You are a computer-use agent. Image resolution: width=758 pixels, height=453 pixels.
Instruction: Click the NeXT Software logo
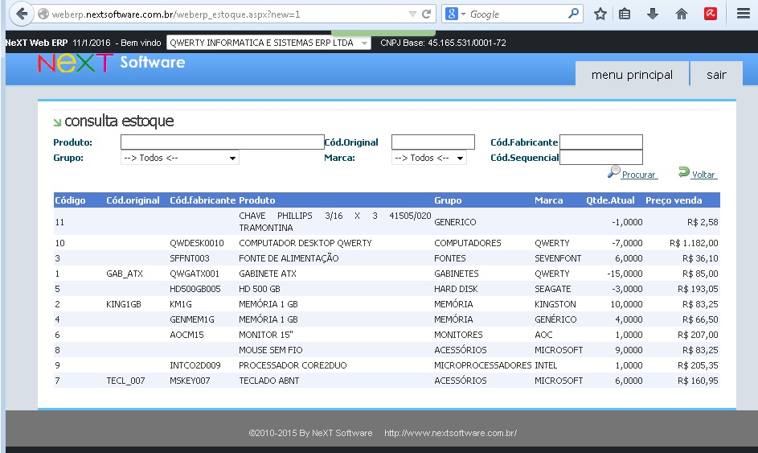coord(111,63)
